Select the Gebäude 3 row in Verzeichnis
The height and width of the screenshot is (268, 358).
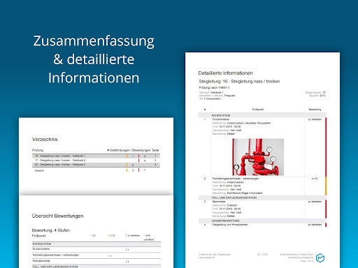pos(96,165)
